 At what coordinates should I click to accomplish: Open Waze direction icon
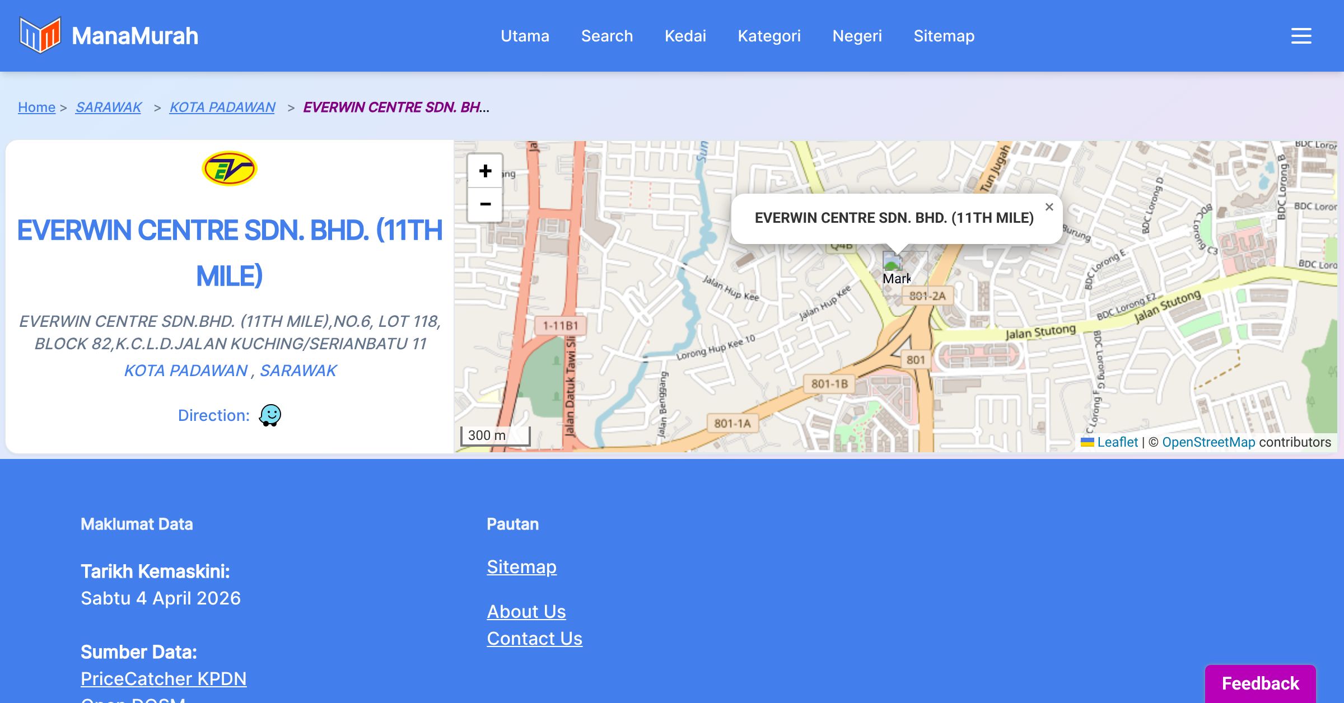click(270, 415)
